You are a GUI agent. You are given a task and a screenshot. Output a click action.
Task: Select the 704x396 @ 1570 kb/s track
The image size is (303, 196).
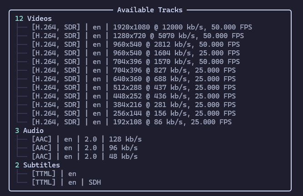[x=136, y=62]
